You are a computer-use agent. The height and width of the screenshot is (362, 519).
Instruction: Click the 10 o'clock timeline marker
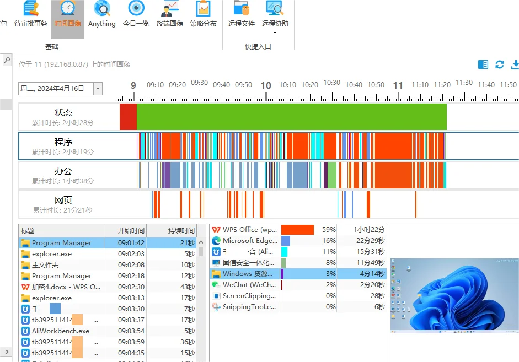coord(266,85)
